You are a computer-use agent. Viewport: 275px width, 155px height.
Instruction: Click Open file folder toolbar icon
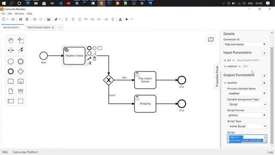click(13, 19)
